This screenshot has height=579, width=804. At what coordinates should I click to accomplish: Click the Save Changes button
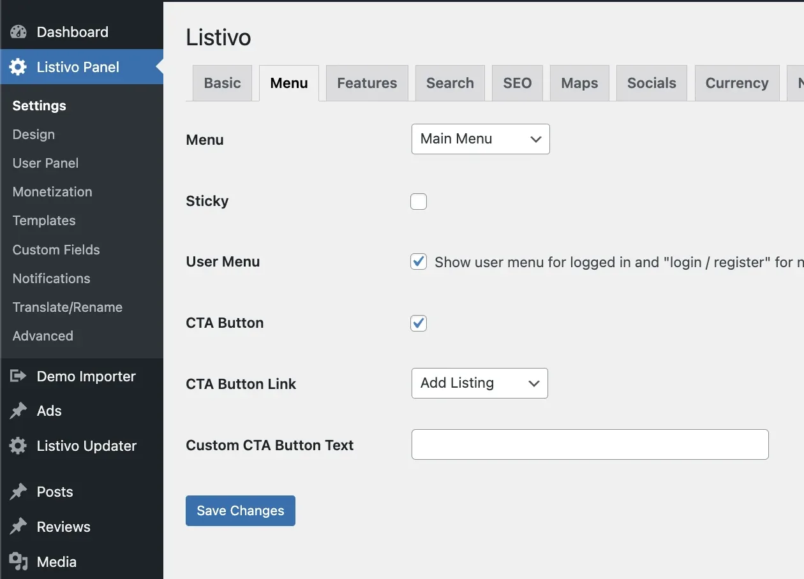click(x=241, y=511)
